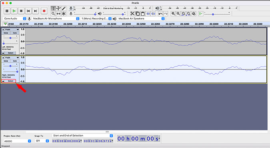Click the playback meter speaker icon
The image size is (270, 148).
point(157,8)
